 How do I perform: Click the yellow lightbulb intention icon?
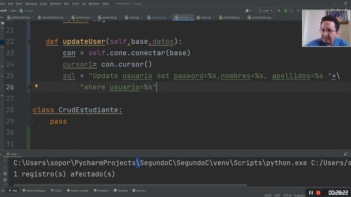pyautogui.click(x=36, y=86)
